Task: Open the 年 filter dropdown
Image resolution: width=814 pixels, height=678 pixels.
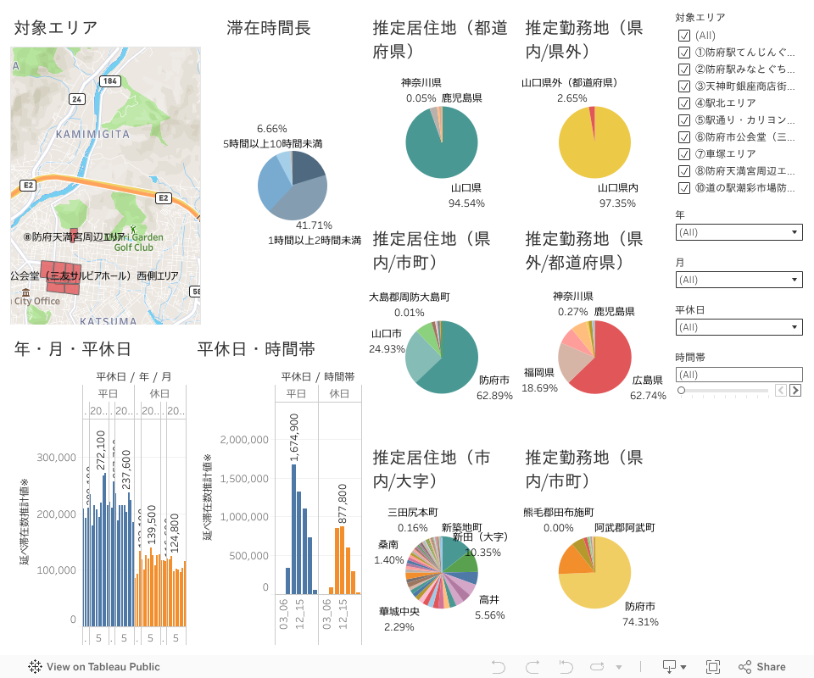Action: (739, 232)
